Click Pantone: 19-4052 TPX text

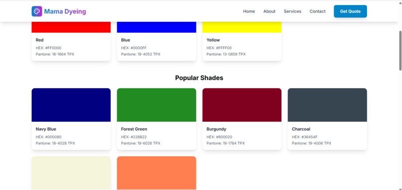pyautogui.click(x=141, y=54)
